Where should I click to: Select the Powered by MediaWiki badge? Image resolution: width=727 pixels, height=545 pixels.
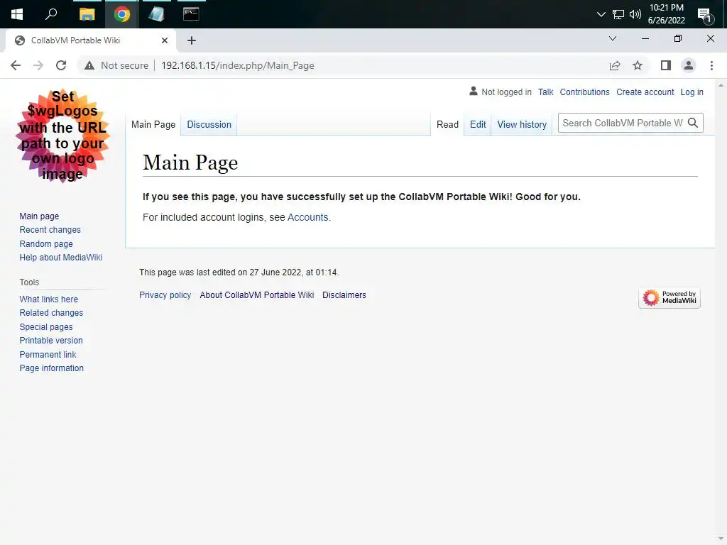669,297
